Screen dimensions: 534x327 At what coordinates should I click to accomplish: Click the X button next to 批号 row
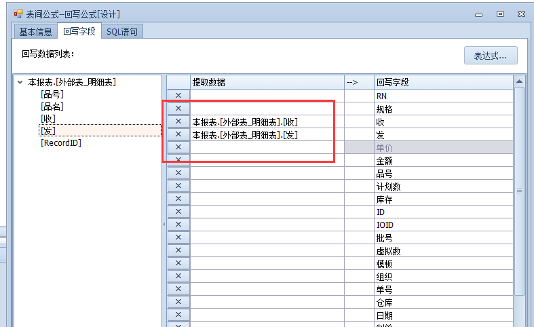(178, 237)
